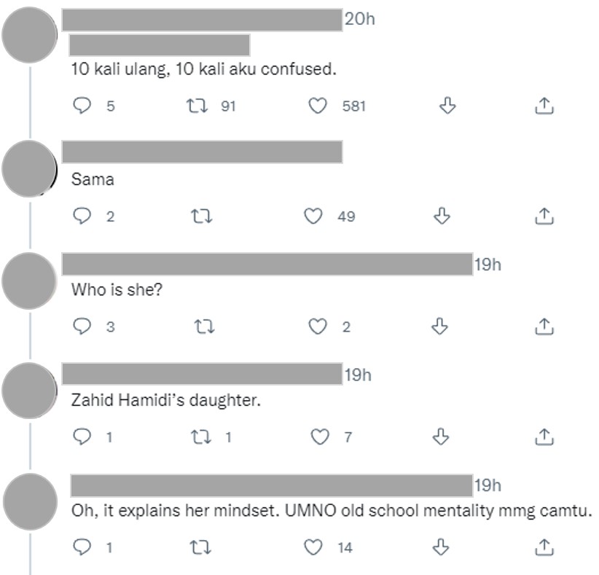The width and height of the screenshot is (599, 575).
Task: Share the 'Oh, it explains her mindset' tweet
Action: pyautogui.click(x=544, y=547)
